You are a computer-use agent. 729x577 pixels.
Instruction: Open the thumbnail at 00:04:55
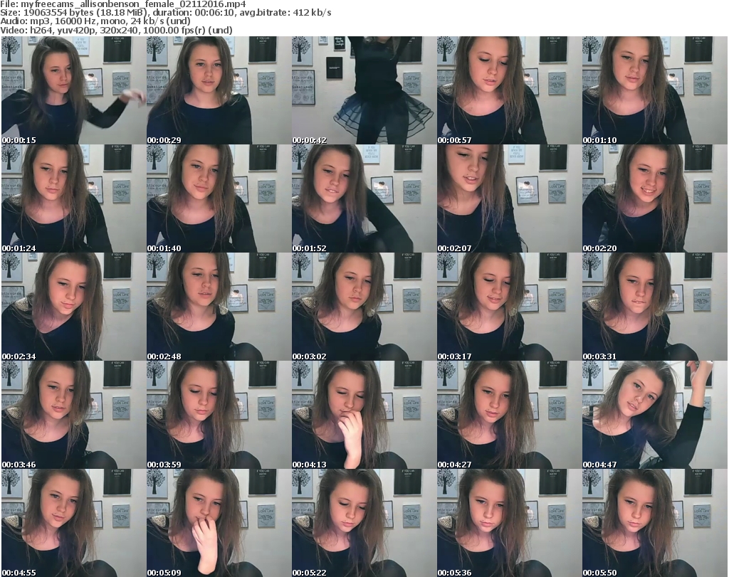(x=73, y=523)
